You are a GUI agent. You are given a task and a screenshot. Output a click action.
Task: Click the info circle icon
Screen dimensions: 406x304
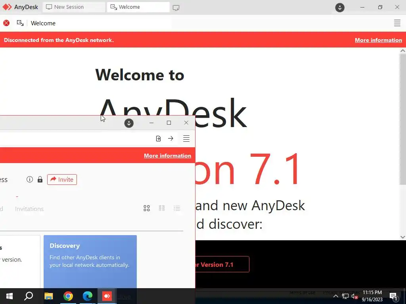pyautogui.click(x=30, y=179)
